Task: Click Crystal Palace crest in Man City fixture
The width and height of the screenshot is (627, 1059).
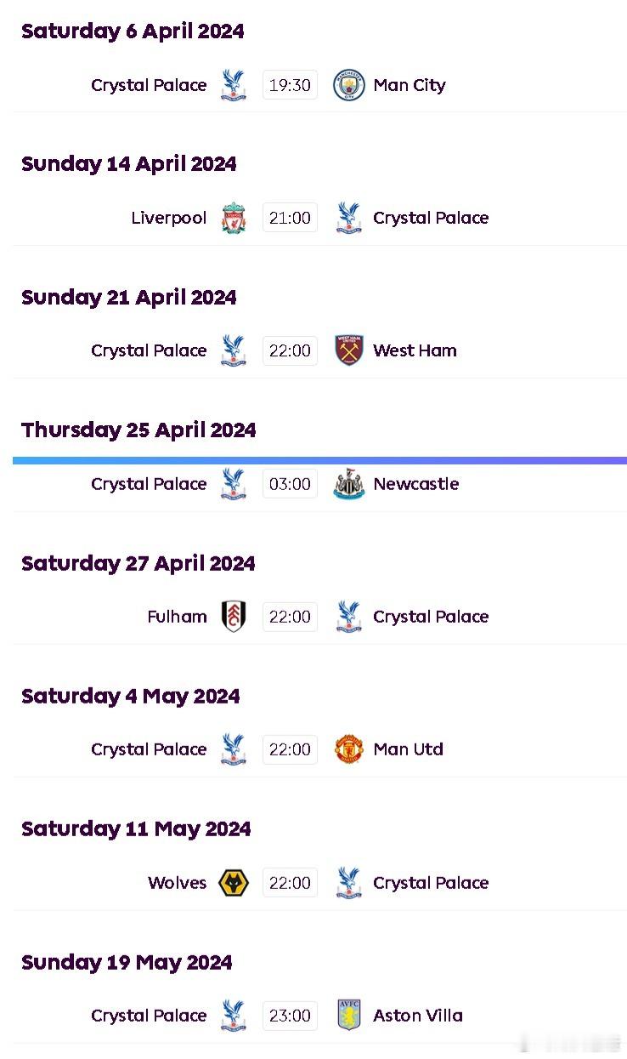Action: pyautogui.click(x=234, y=85)
